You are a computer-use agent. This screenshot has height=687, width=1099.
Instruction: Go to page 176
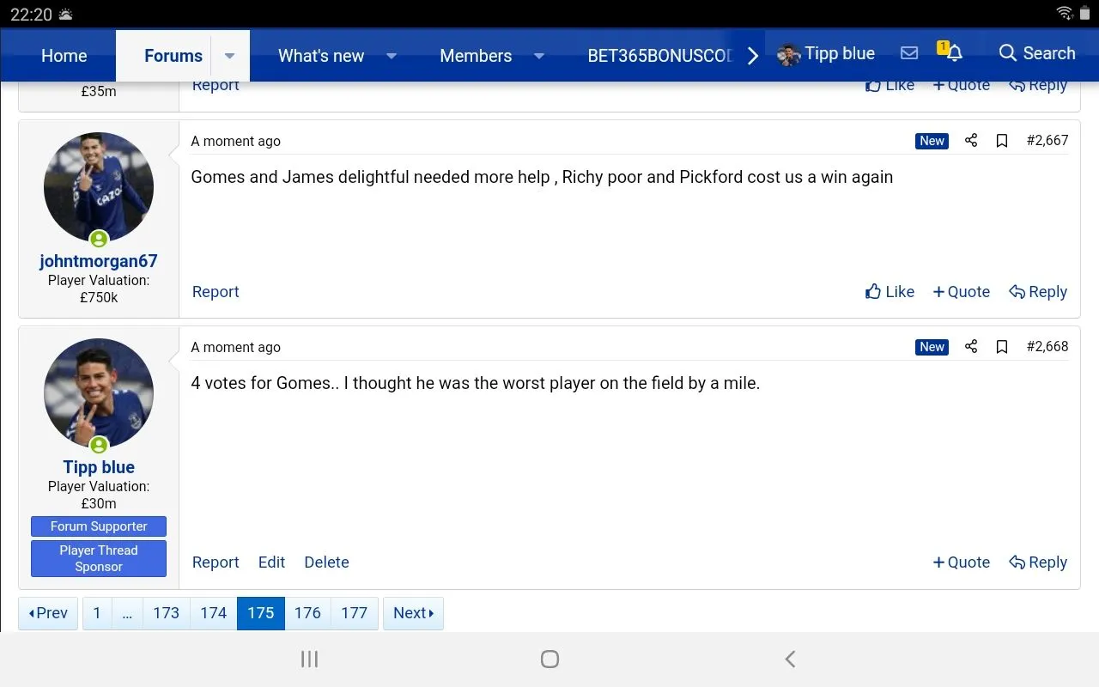(x=307, y=613)
